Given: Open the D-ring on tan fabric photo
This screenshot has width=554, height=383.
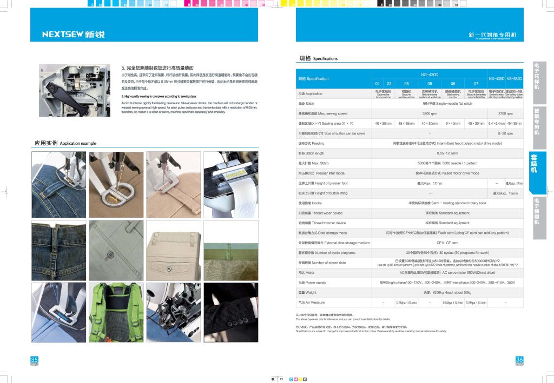Looking at the screenshot, I should 116,184.
